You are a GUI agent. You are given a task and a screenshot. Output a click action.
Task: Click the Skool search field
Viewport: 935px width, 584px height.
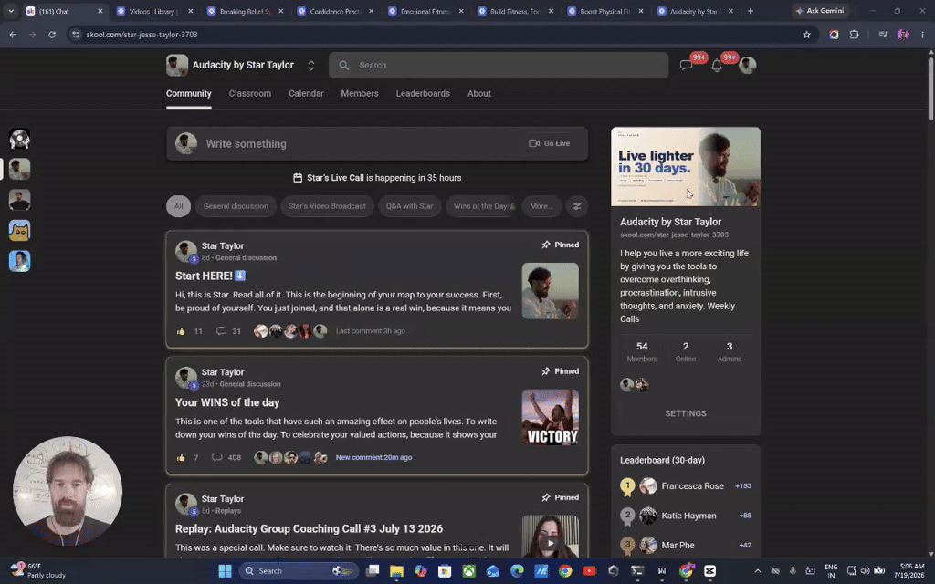tap(498, 66)
